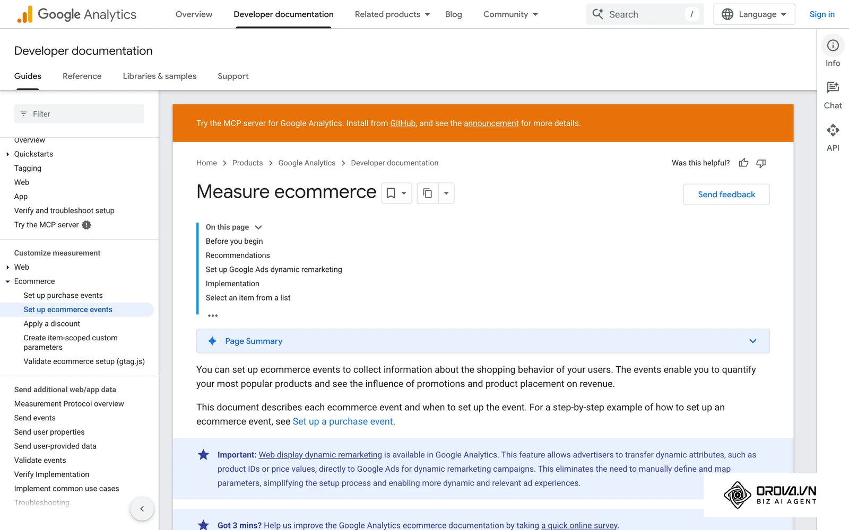Click the copy page icon
This screenshot has width=849, height=530.
(x=428, y=193)
